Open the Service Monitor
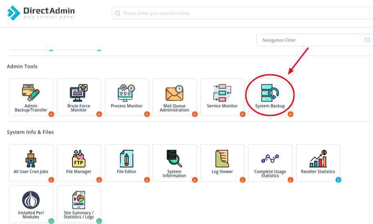Image resolution: width=373 pixels, height=224 pixels. click(x=222, y=97)
